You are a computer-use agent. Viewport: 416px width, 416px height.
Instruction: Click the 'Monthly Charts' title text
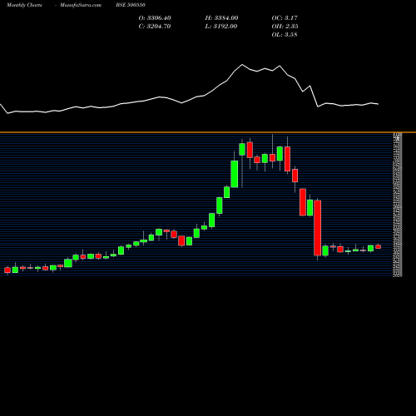click(x=24, y=5)
